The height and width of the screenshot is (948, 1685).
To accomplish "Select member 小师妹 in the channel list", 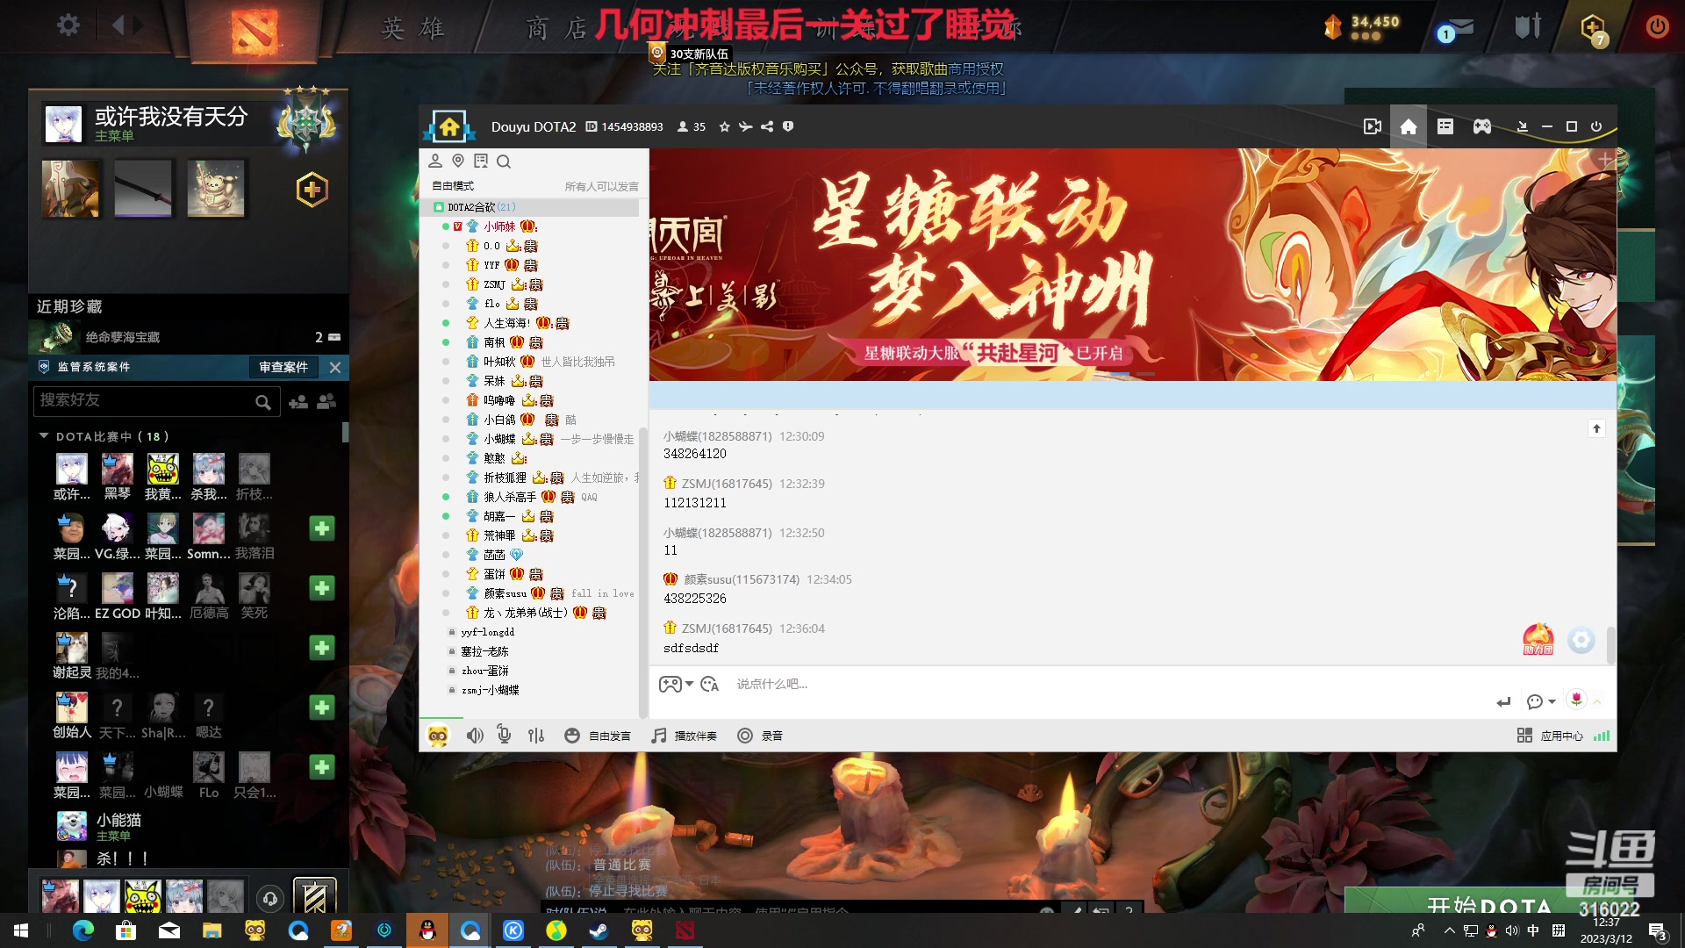I will coord(499,226).
